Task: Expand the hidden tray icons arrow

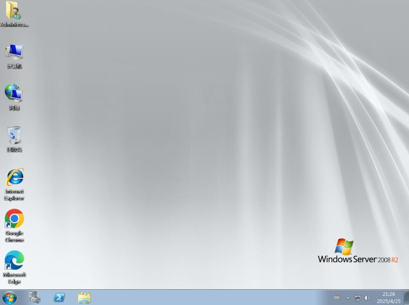Action: coord(347,298)
